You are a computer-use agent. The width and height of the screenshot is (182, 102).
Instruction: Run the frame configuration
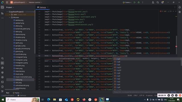135,2
